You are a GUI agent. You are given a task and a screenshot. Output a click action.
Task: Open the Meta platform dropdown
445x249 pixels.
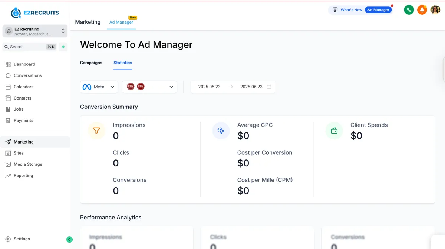[99, 87]
